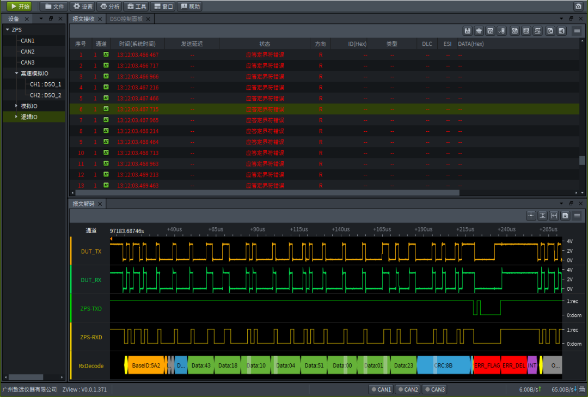Viewport: 588px width, 397px height.
Task: Float the 设备 panel with its undock icon
Action: (51, 19)
